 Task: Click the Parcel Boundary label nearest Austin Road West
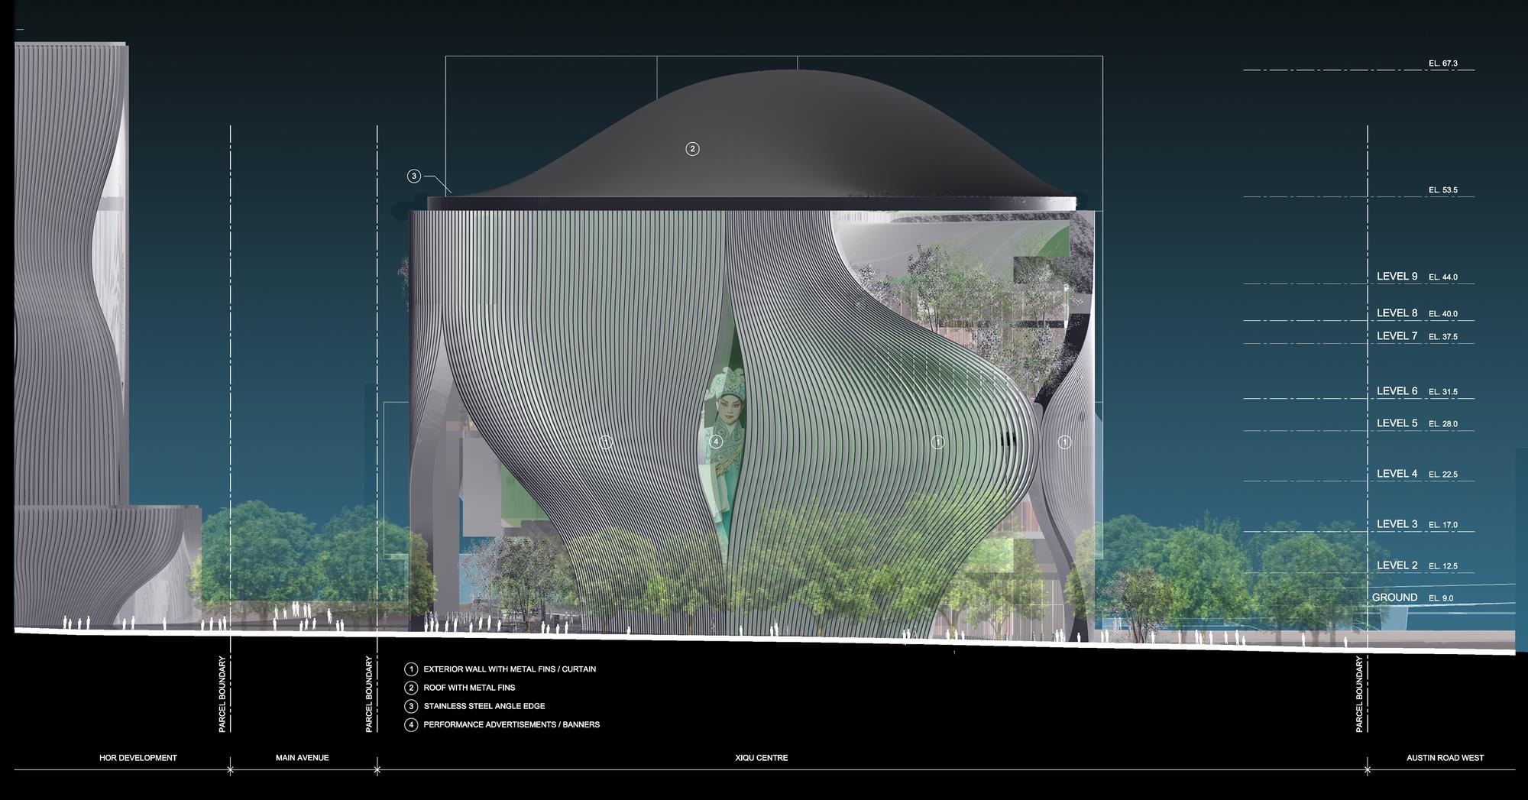click(x=1359, y=694)
